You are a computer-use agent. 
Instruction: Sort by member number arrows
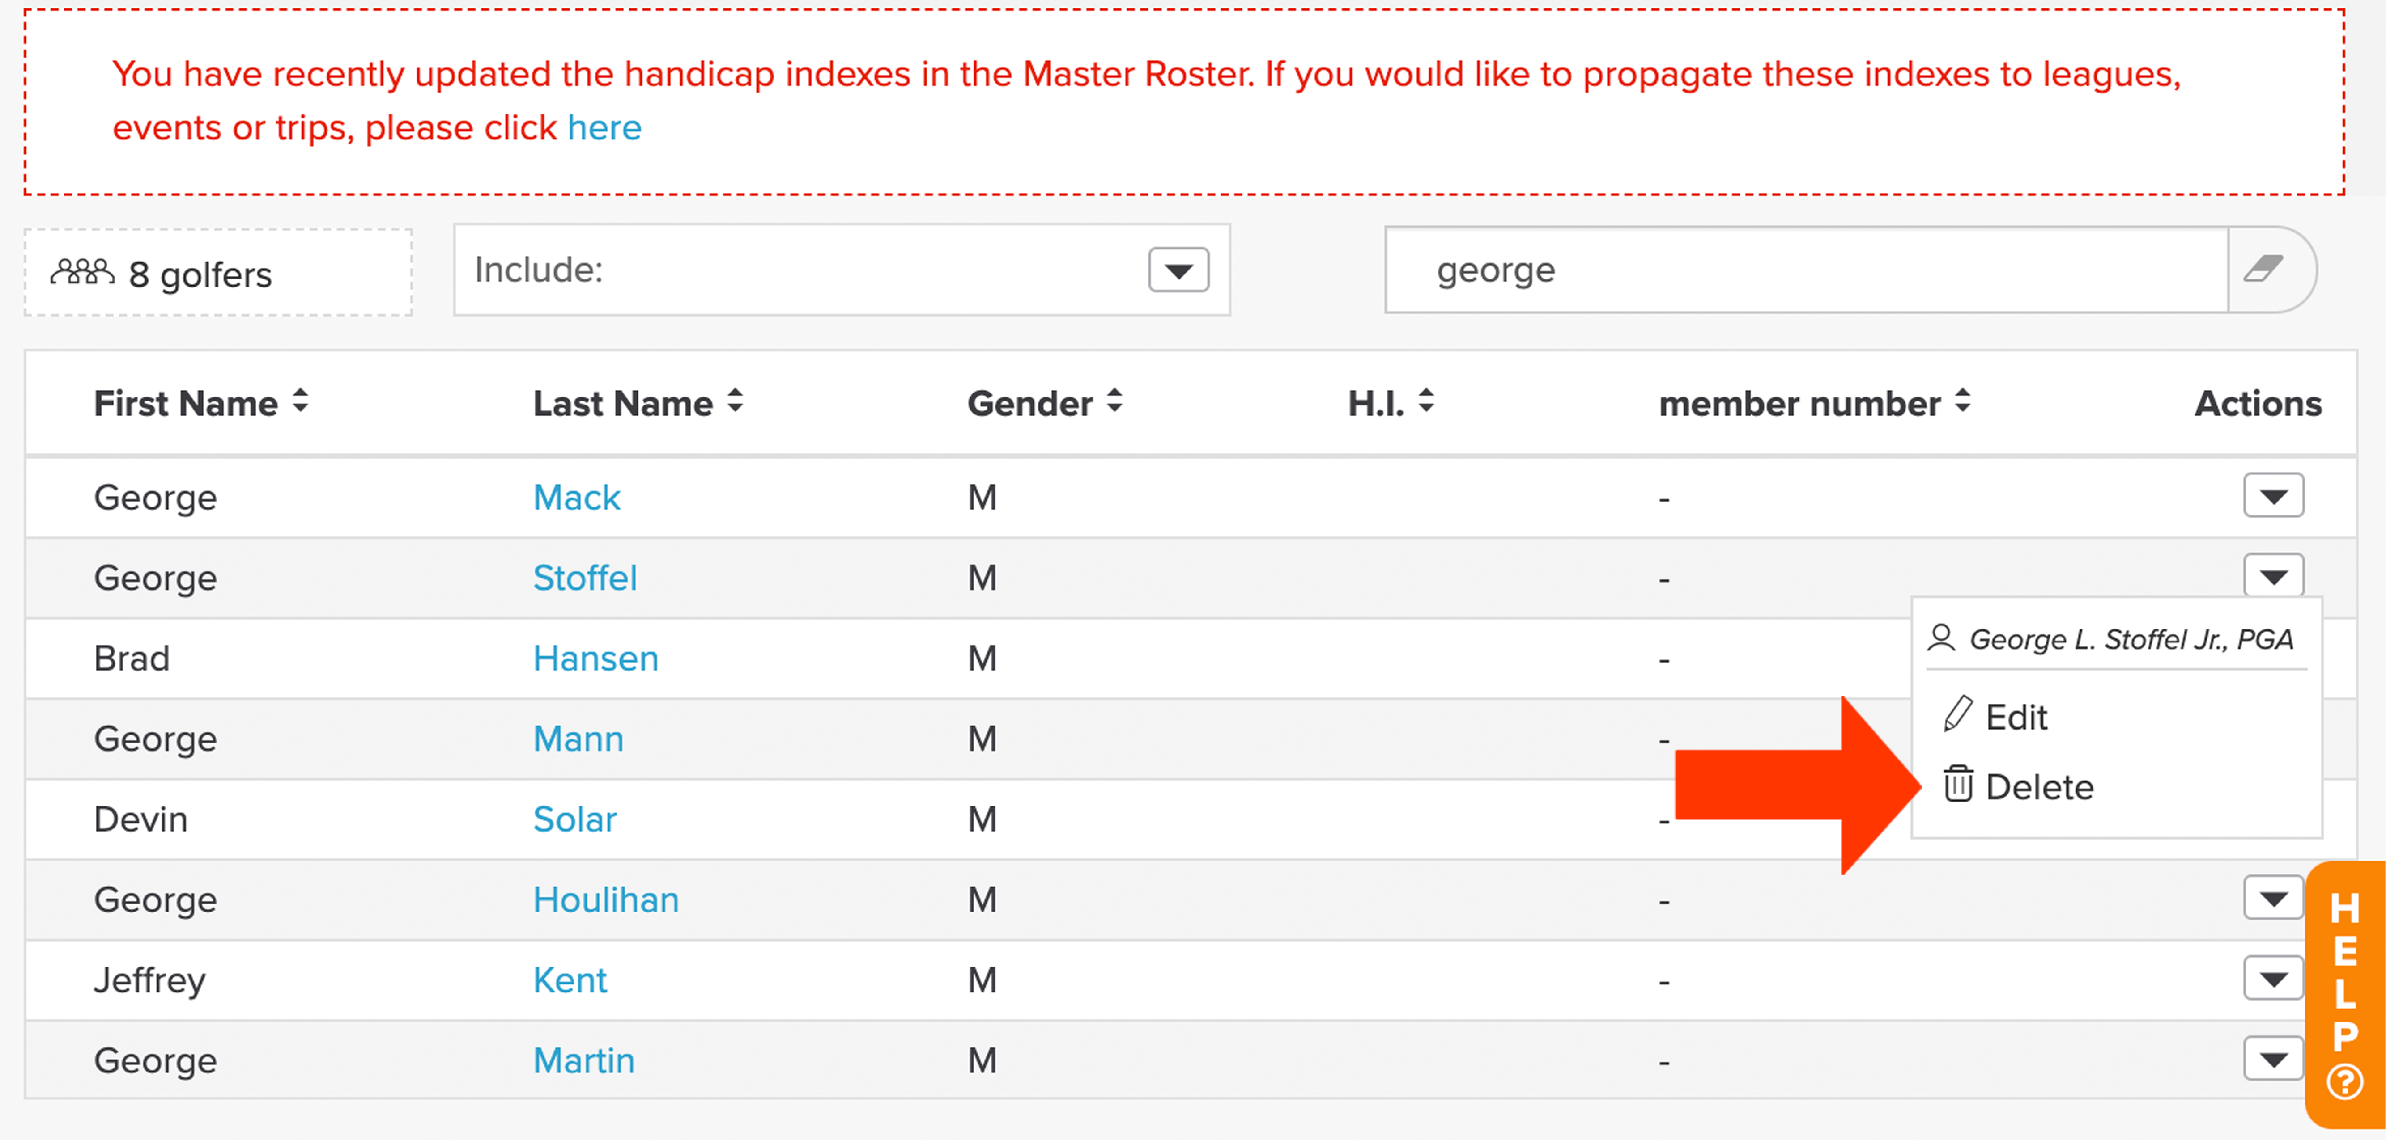1963,401
